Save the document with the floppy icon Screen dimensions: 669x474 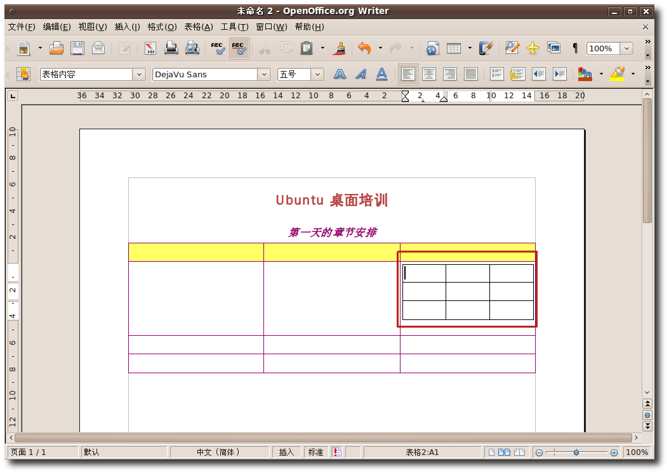point(77,48)
